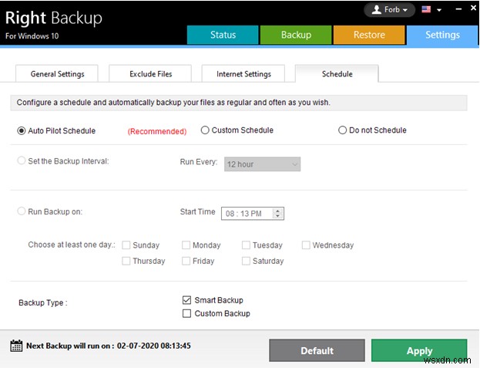Click the green Apply button
Viewport: 480px width, 368px height.
tap(419, 350)
